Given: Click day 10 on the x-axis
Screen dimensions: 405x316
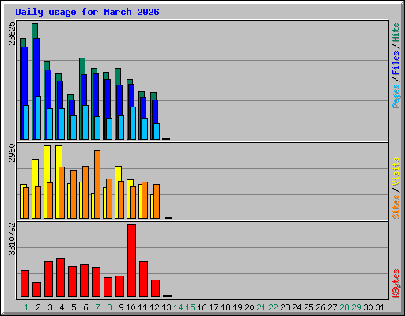Looking at the screenshot, I should (131, 307).
